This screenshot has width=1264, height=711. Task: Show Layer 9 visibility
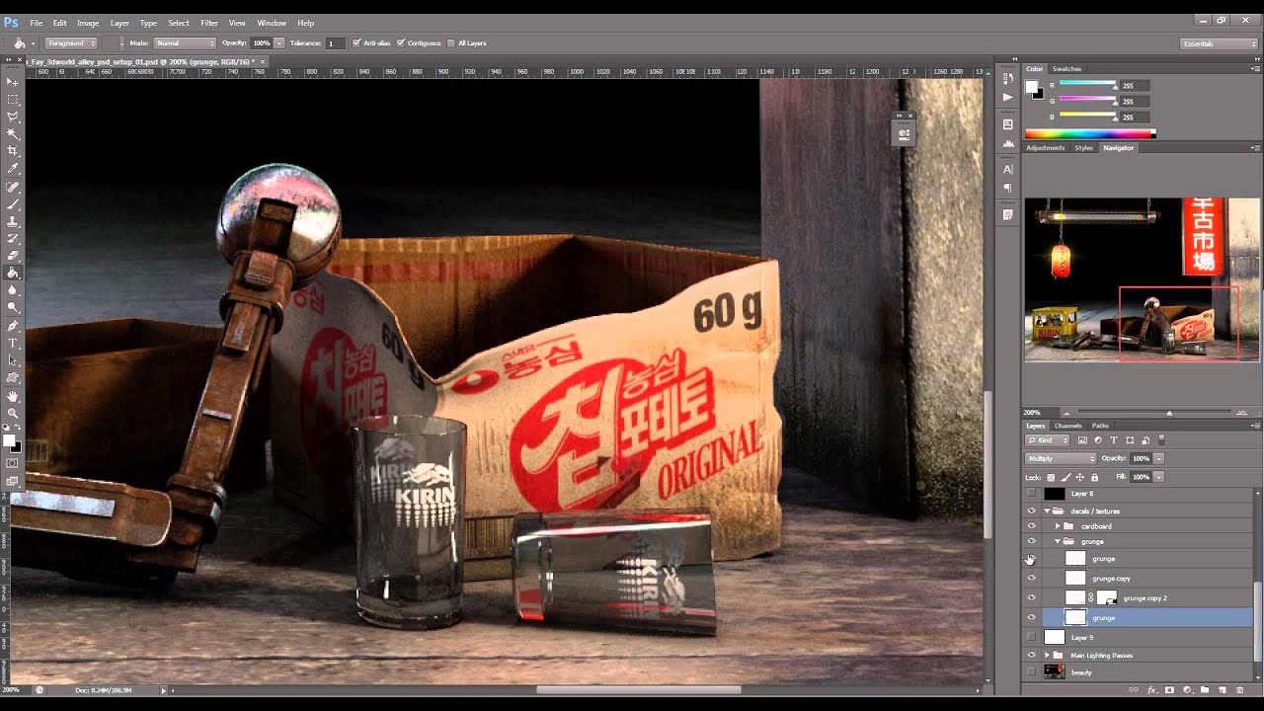click(1032, 637)
